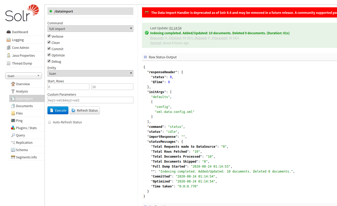Click the Query magnifier icon
This screenshot has height=206, width=337.
13,135
